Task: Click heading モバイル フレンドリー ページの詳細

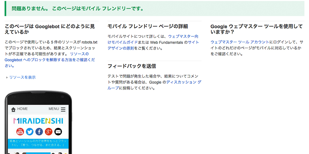Action: pyautogui.click(x=148, y=26)
